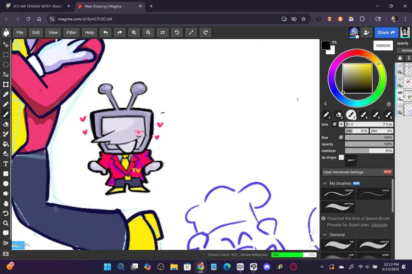
Task: Toggle the tip shape checkbox
Action: [342, 157]
